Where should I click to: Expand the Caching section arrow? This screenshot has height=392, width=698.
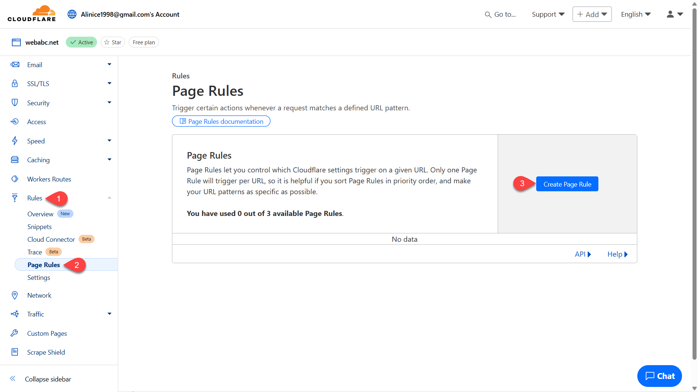click(109, 160)
